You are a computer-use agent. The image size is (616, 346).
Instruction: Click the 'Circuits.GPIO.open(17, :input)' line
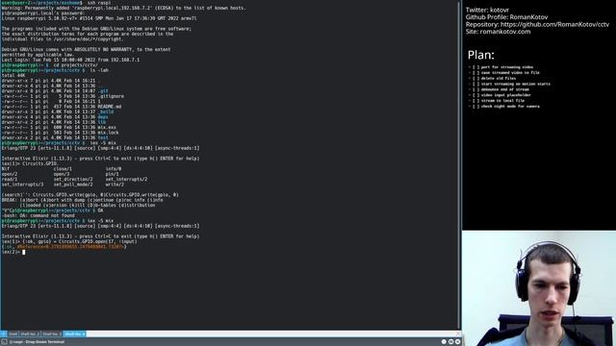click(69, 241)
